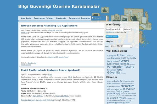The width and height of the screenshot is (157, 104).
Task: Follow the Mert link in second post
Action: (70, 77)
